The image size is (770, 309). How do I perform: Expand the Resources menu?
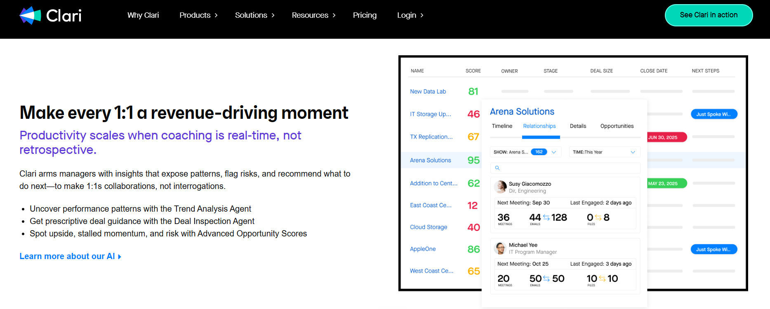coord(313,15)
